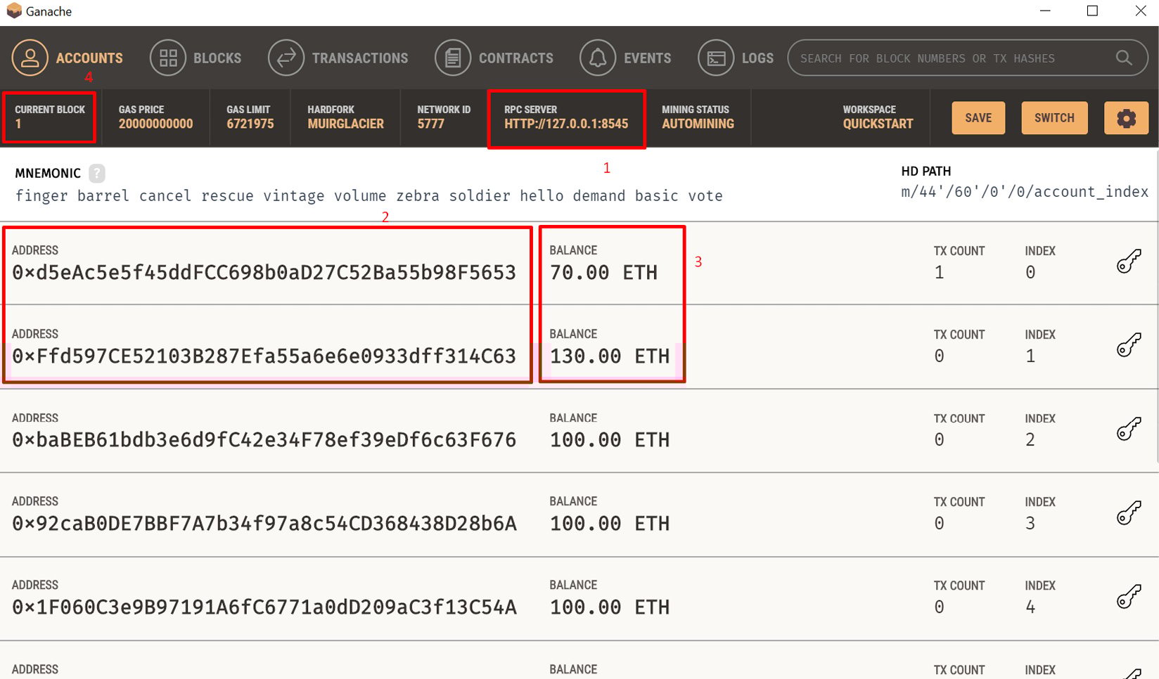Click the Contracts document icon

[453, 58]
